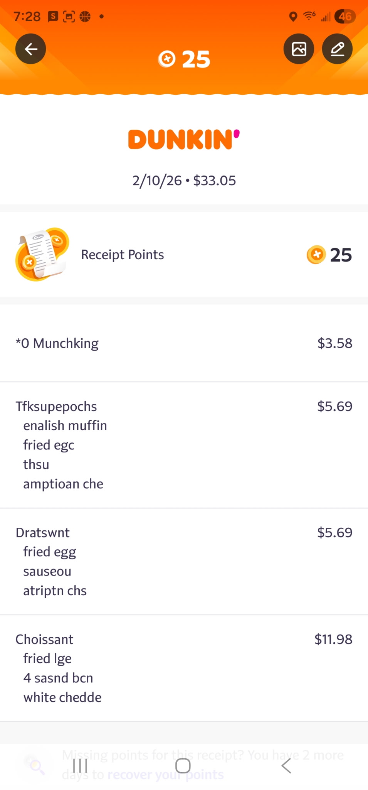Select the Dratswnt item
The image size is (368, 790).
coord(43,533)
